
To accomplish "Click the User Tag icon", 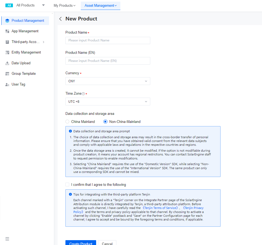I will pyautogui.click(x=7, y=85).
